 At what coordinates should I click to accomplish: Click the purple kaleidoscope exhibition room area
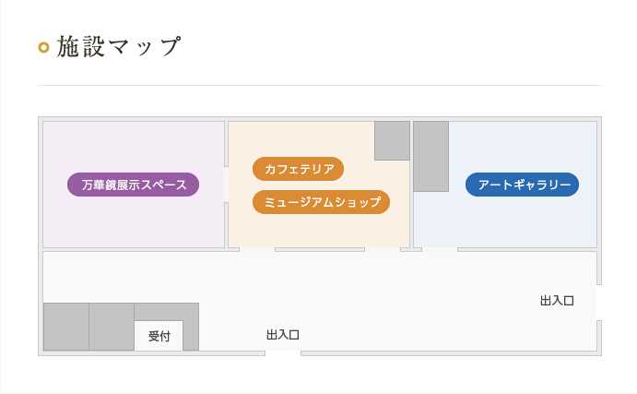click(134, 220)
